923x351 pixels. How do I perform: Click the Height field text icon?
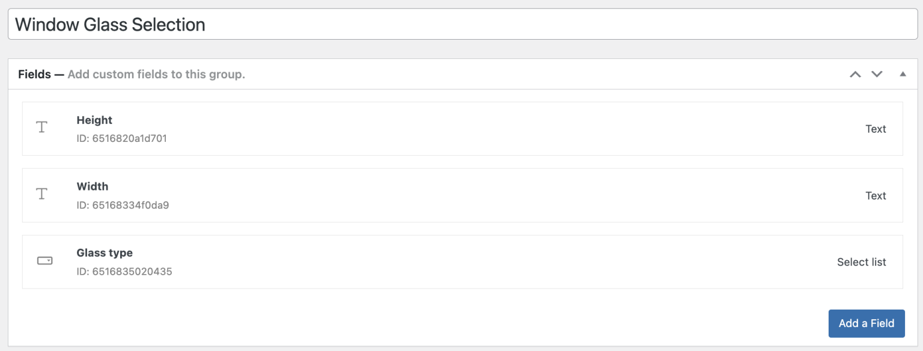point(42,127)
